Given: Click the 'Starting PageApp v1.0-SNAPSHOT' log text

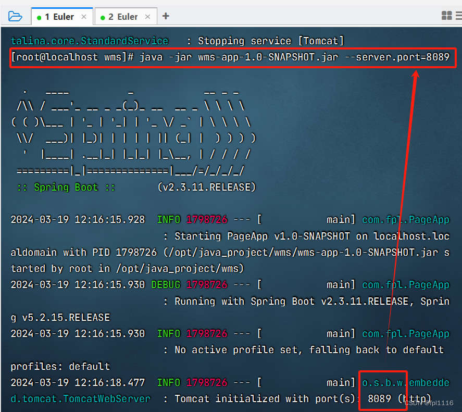Looking at the screenshot, I should [x=262, y=236].
